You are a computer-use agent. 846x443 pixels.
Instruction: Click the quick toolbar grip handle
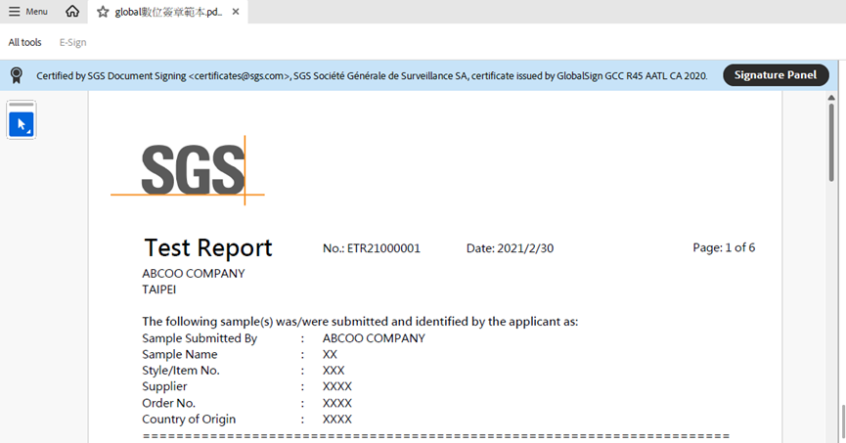point(22,104)
